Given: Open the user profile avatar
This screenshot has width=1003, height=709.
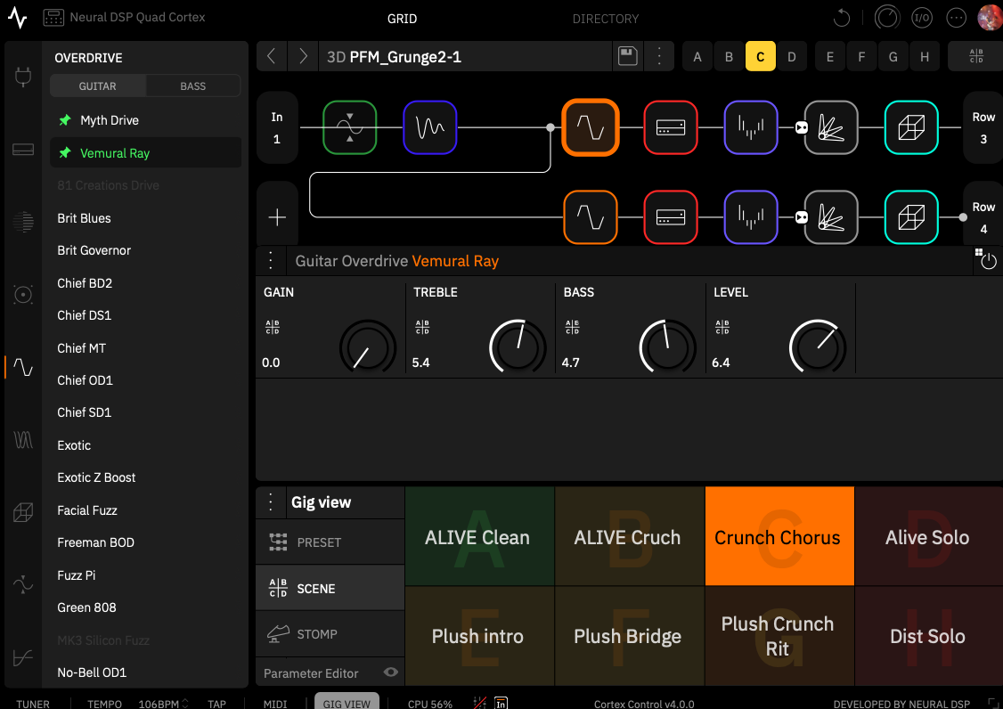Looking at the screenshot, I should pyautogui.click(x=991, y=17).
